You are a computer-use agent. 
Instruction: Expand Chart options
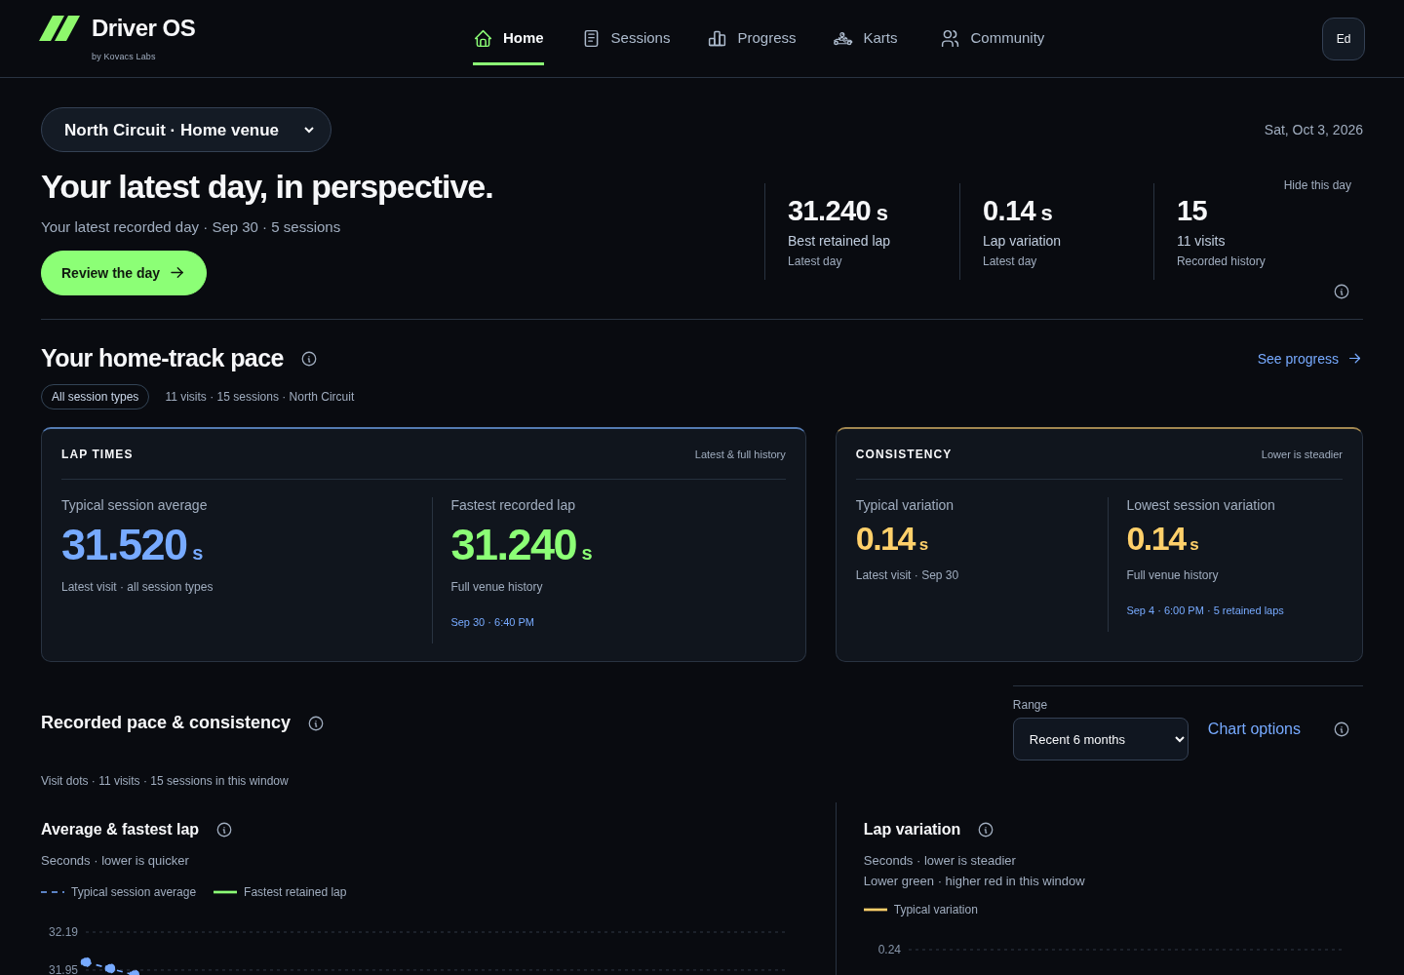(1254, 729)
